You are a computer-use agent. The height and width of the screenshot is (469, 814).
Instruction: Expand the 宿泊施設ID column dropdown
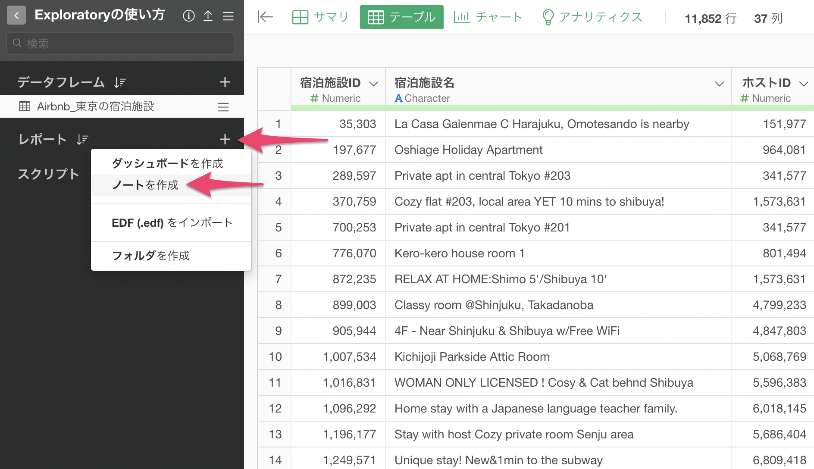(373, 84)
